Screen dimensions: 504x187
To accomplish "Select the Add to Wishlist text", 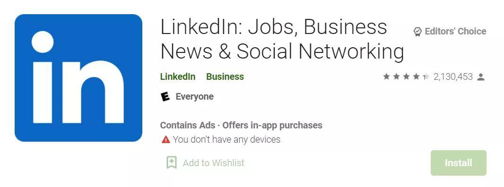I will coord(214,163).
